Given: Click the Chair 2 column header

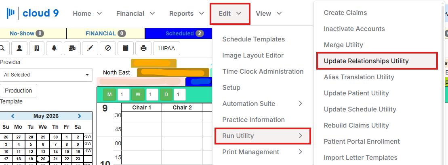Looking at the screenshot, I should (182, 107).
